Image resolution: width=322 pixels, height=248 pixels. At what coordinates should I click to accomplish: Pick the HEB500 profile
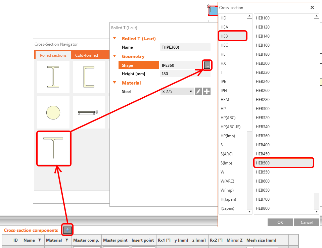pyautogui.click(x=284, y=163)
